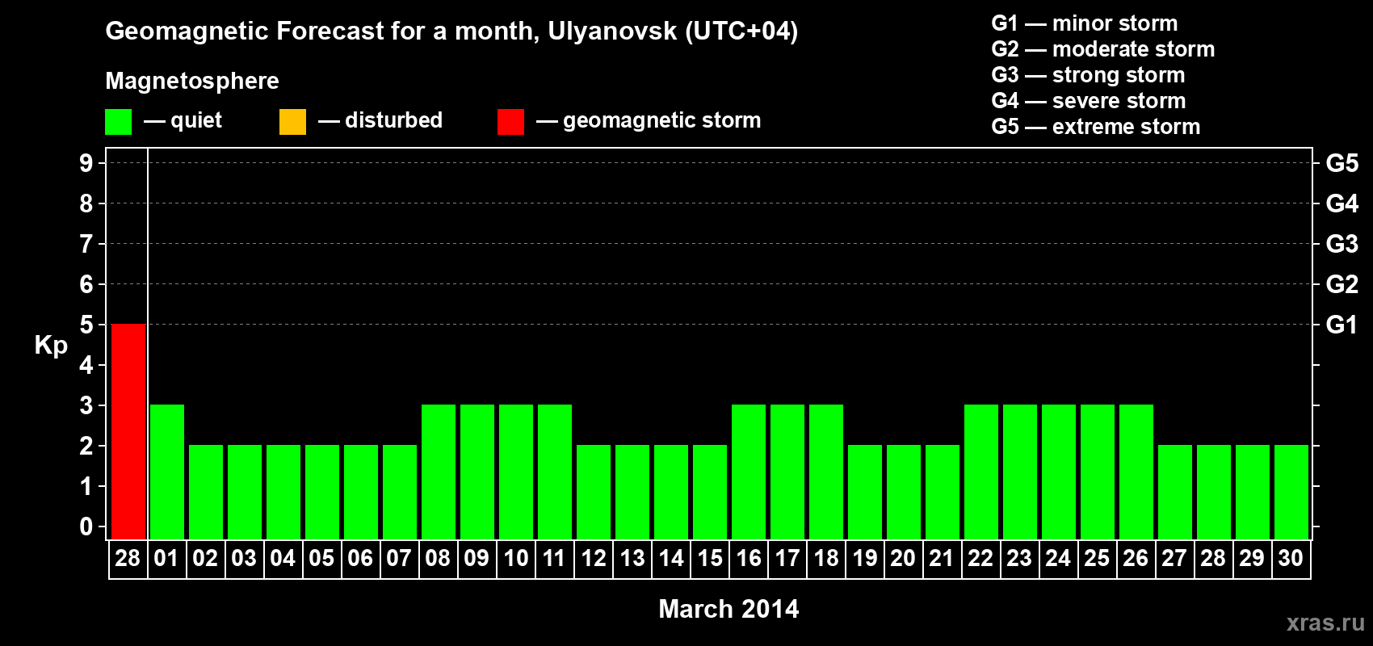Click the 'G3 — strong storm' legend entry
This screenshot has width=1373, height=646.
1088,75
